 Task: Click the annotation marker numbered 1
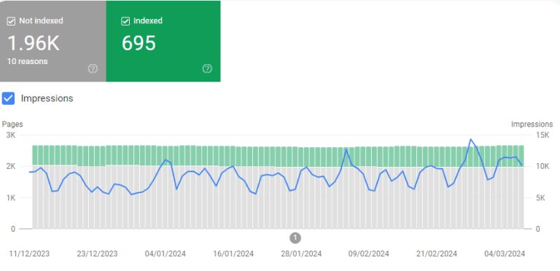point(295,237)
